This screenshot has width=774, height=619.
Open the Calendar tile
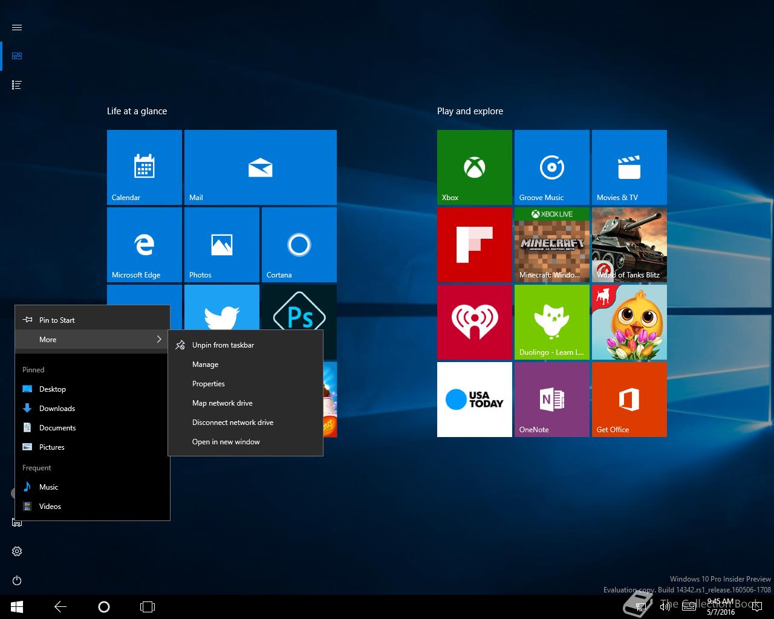[x=145, y=167]
